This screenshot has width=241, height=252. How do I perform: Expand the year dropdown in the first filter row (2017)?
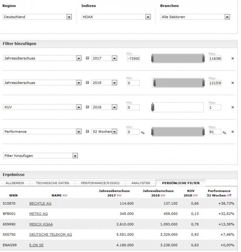(x=104, y=58)
